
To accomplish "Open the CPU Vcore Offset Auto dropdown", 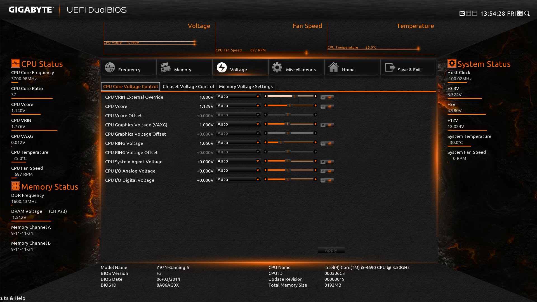I will (x=238, y=115).
